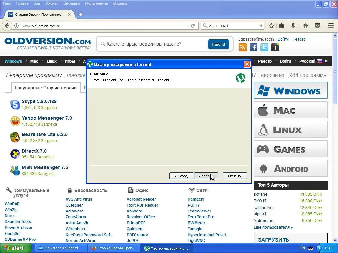Open the Windows start button
This screenshot has width=338, height=253.
(x=16, y=248)
